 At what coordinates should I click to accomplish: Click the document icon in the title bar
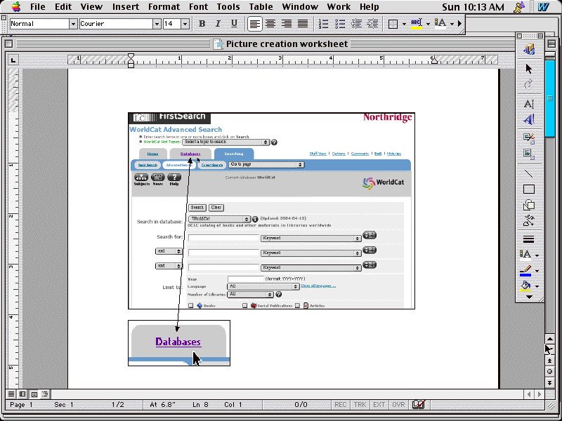point(218,44)
